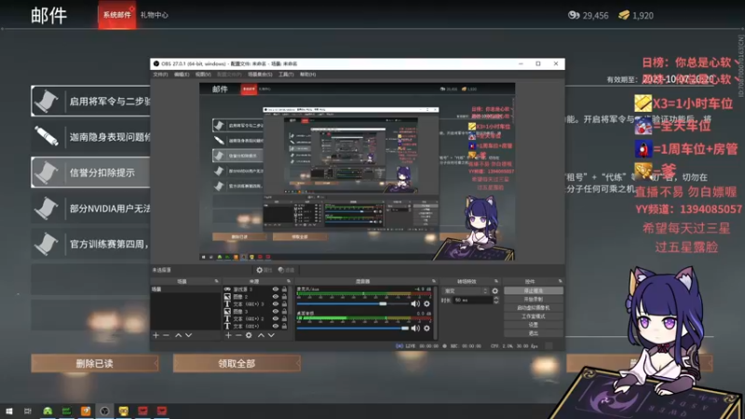Screen dimensions: 745x419
Task: Click the gold bar currency icon
Action: coord(624,15)
